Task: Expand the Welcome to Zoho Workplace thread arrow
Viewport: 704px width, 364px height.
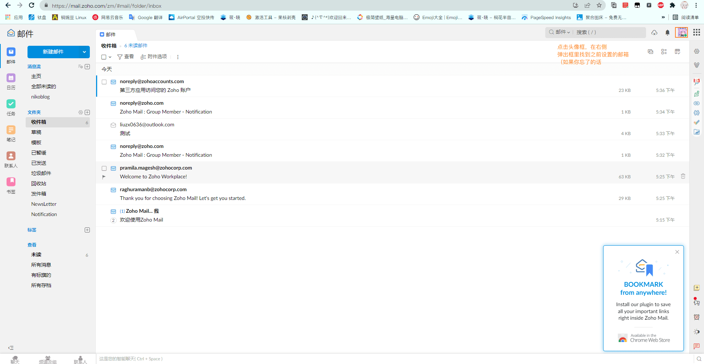Action: click(104, 177)
